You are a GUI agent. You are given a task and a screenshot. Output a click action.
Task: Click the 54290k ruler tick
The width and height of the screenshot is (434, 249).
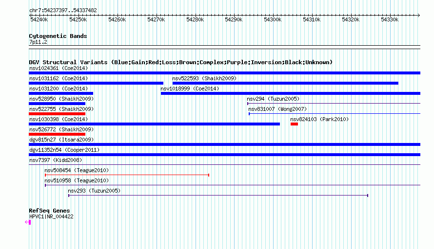pos(234,19)
